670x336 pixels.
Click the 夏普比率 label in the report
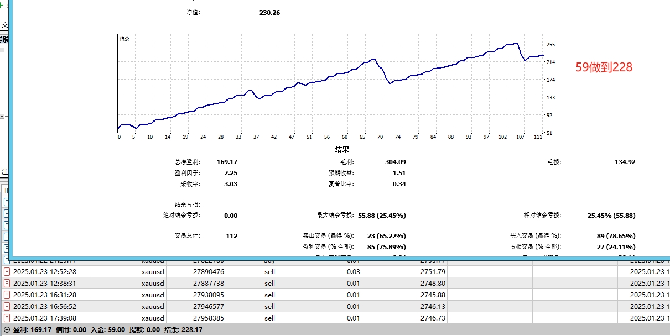[341, 184]
